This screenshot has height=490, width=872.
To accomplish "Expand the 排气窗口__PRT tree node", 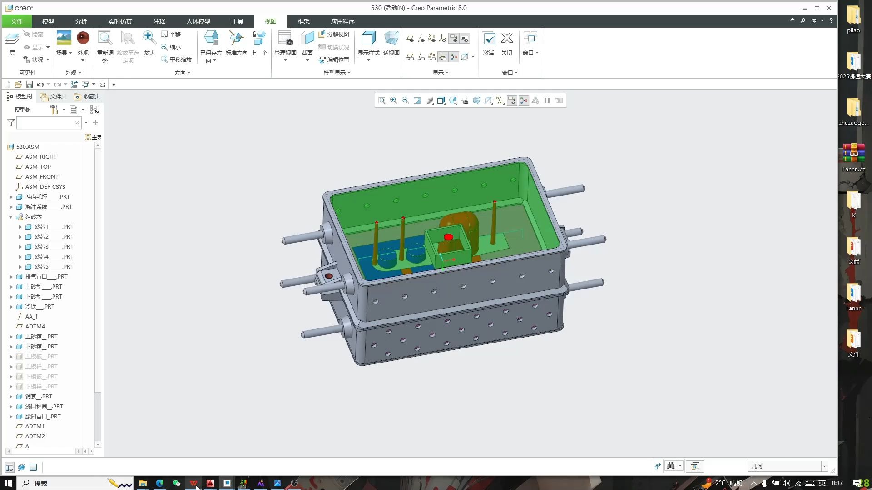I will click(x=11, y=276).
